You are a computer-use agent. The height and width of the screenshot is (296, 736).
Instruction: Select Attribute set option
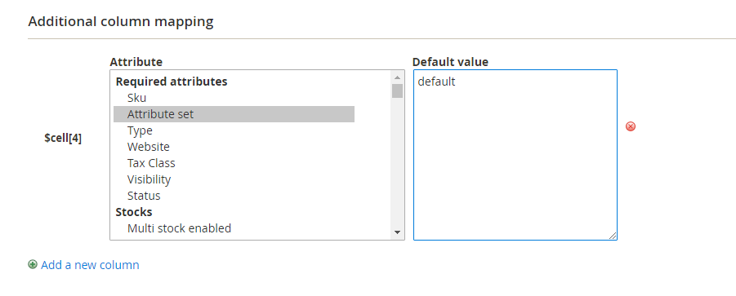click(x=234, y=114)
